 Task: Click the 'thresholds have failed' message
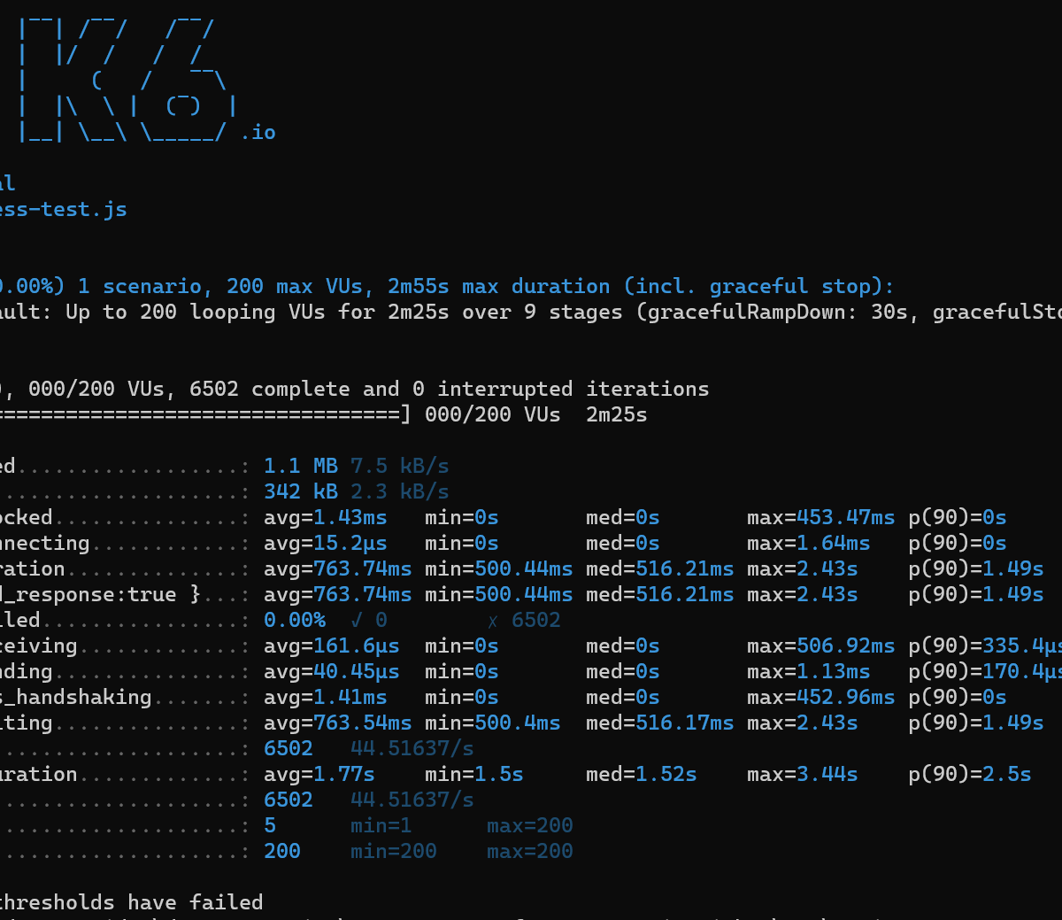coord(131,902)
